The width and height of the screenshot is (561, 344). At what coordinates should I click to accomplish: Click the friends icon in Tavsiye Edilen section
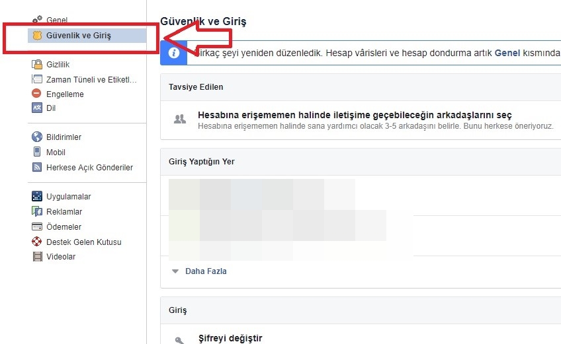coord(179,119)
